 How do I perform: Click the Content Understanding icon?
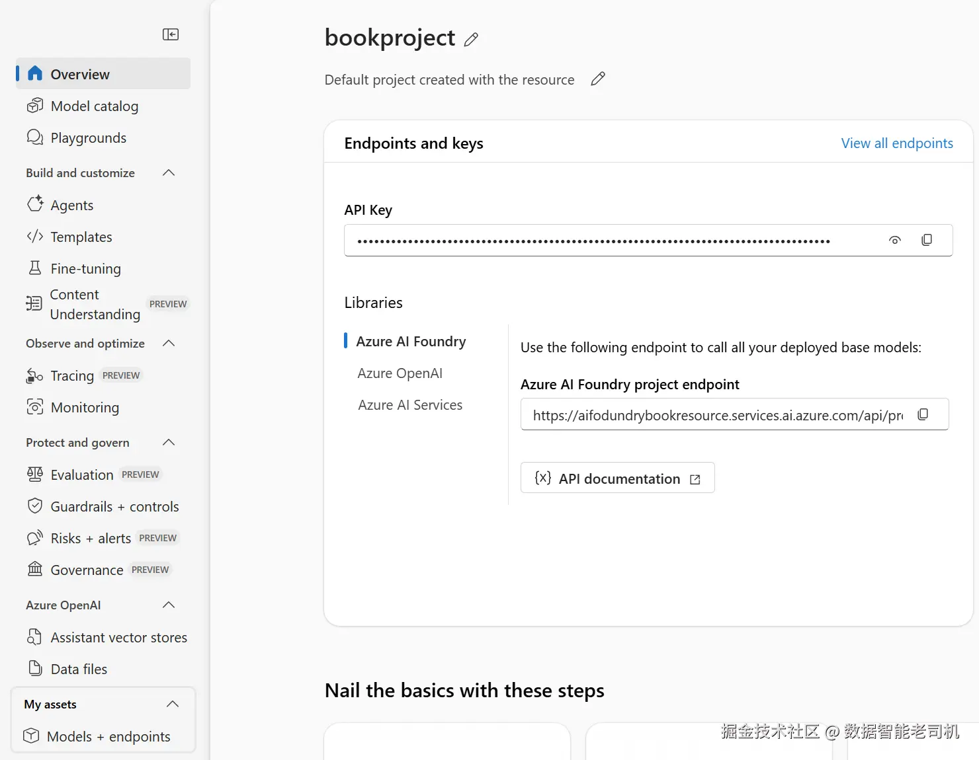(34, 303)
